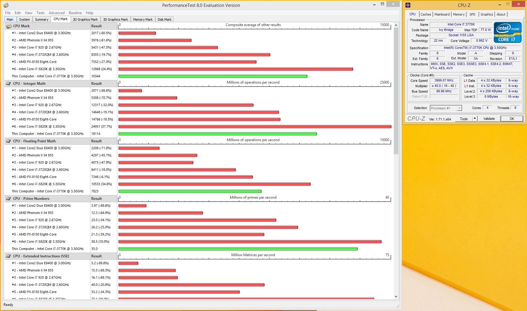Open the Mainboard tab in CPU-Z

pyautogui.click(x=442, y=14)
